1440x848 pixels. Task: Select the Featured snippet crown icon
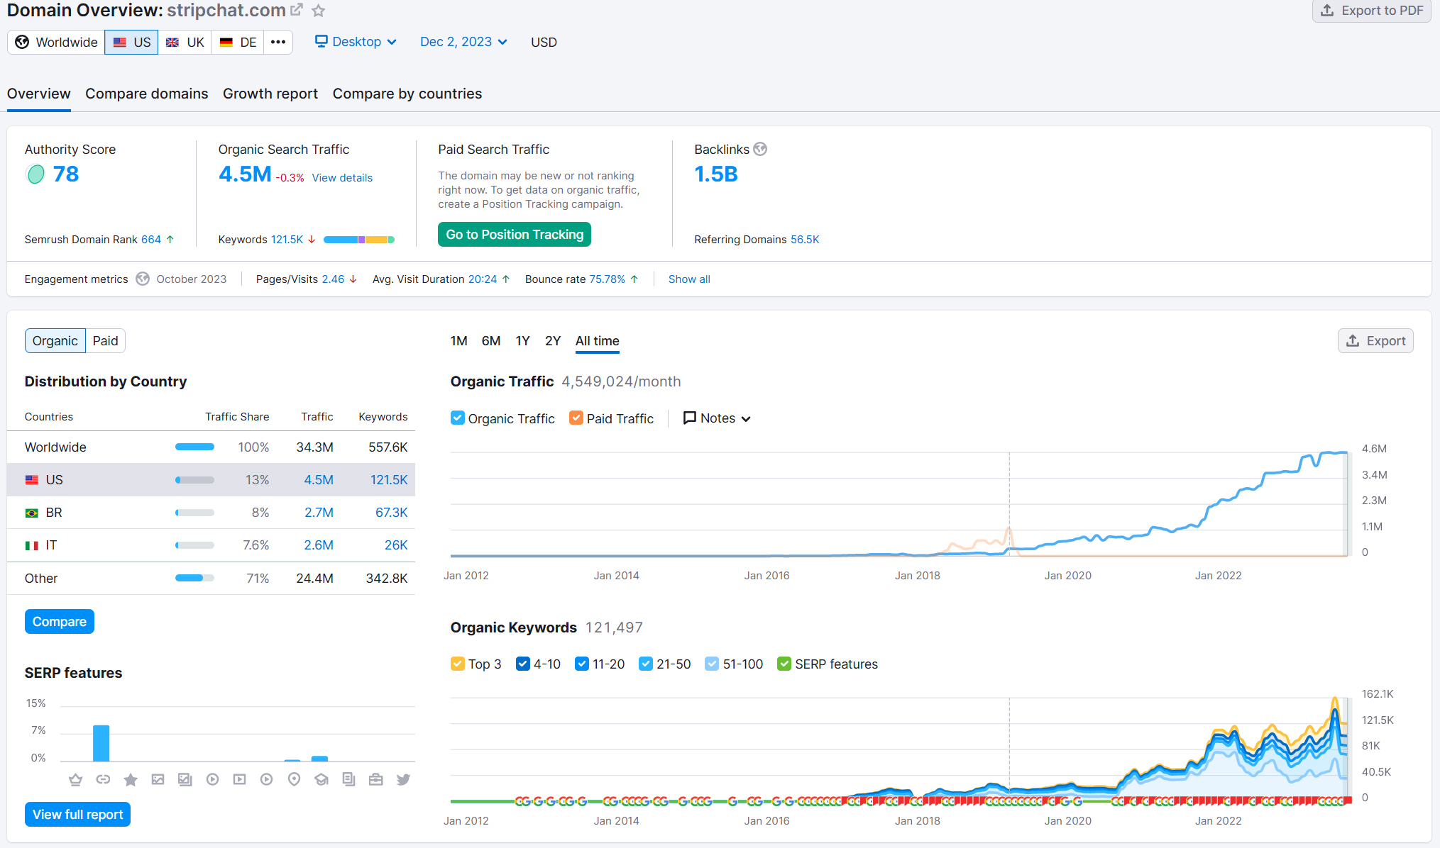coord(76,780)
